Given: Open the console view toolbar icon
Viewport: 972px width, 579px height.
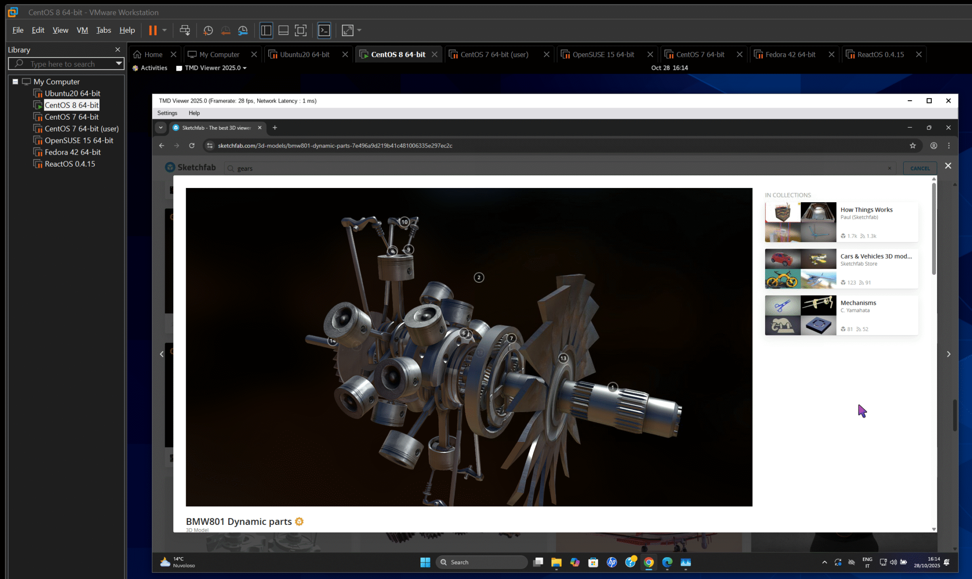Looking at the screenshot, I should click(324, 30).
